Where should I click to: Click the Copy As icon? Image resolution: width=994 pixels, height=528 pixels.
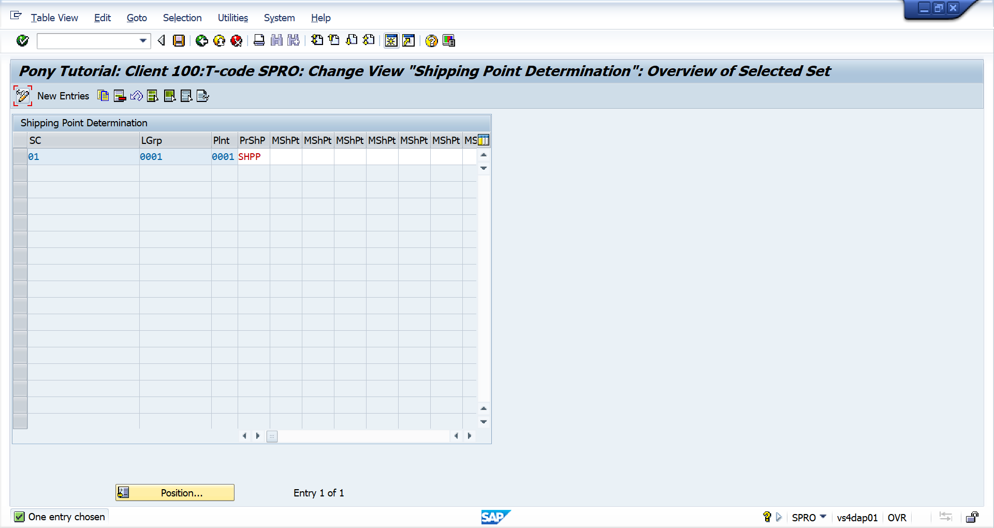coord(103,96)
